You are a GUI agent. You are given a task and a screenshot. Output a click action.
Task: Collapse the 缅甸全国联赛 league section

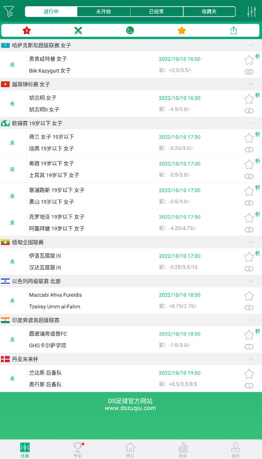coord(251,242)
